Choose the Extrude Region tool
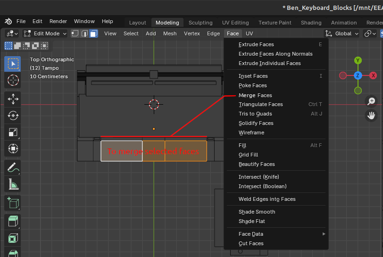Viewport: 383px width, 257px height. click(x=13, y=222)
